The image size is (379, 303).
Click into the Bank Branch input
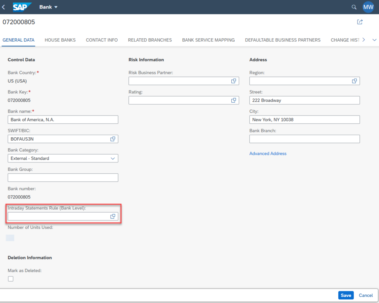coord(305,139)
